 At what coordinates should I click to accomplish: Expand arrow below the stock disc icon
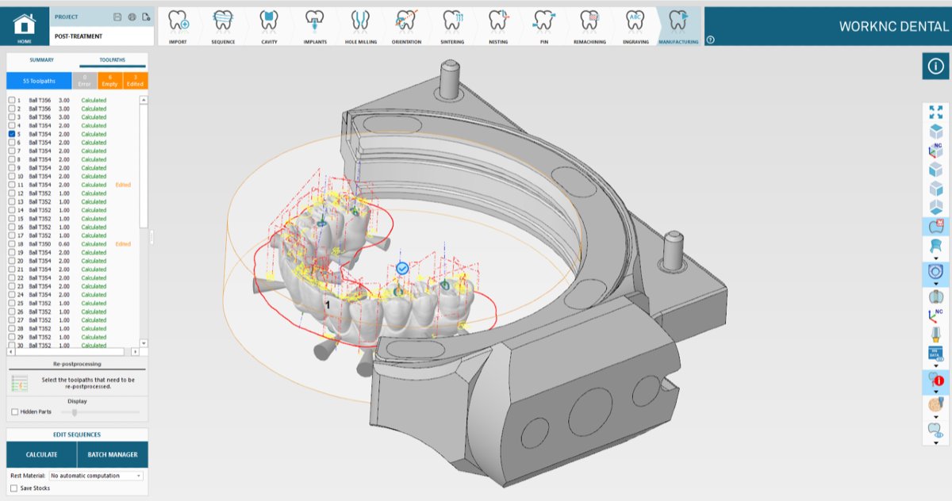(936, 285)
